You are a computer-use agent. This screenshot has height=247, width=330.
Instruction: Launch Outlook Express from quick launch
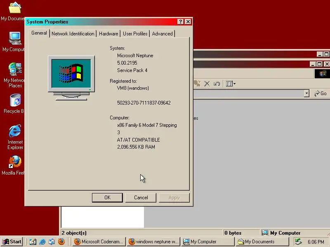click(52, 242)
